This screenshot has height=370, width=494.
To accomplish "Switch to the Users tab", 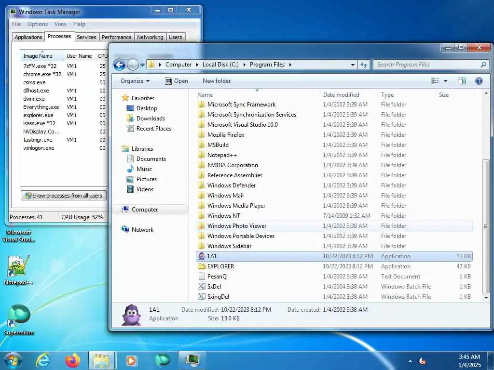I will (x=176, y=37).
